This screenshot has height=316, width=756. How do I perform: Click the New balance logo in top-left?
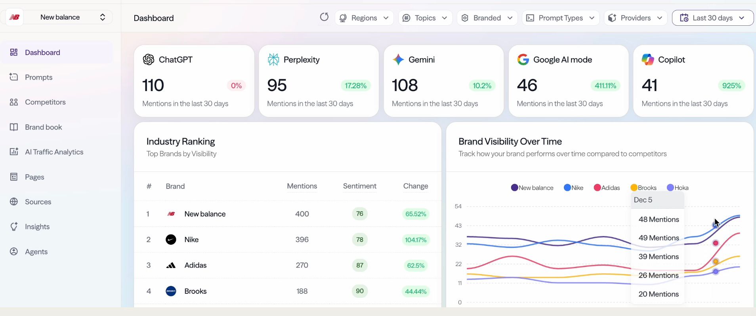point(15,17)
